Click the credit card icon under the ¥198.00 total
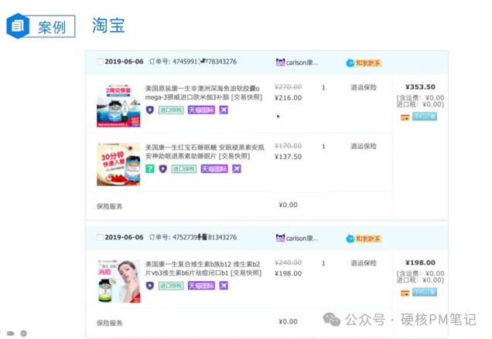The width and height of the screenshot is (492, 339). [x=405, y=293]
